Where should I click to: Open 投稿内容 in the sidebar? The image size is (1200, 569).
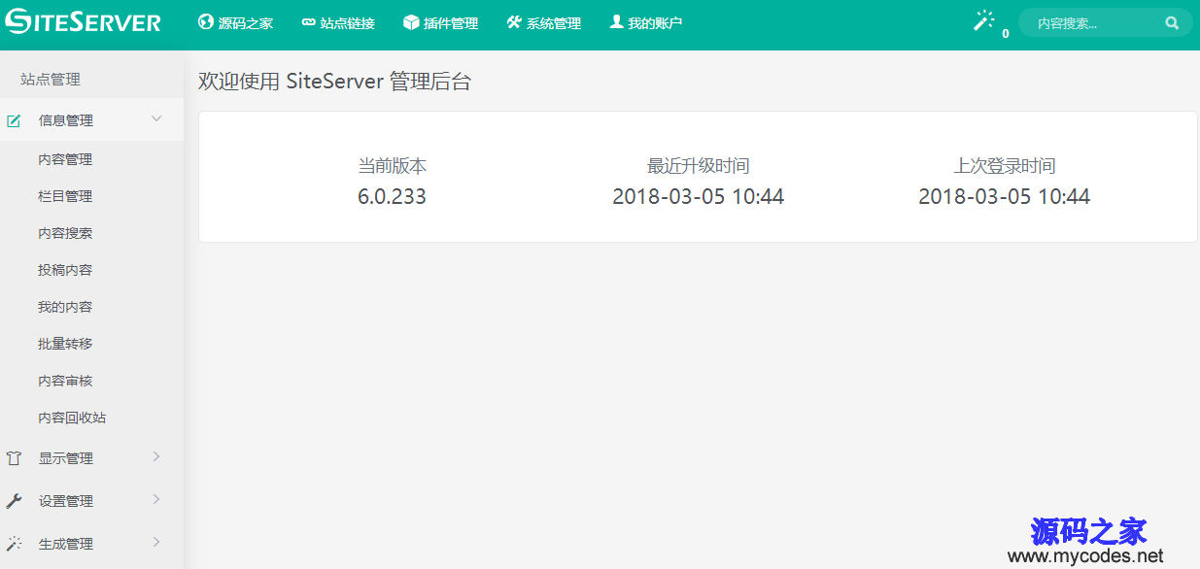point(65,270)
